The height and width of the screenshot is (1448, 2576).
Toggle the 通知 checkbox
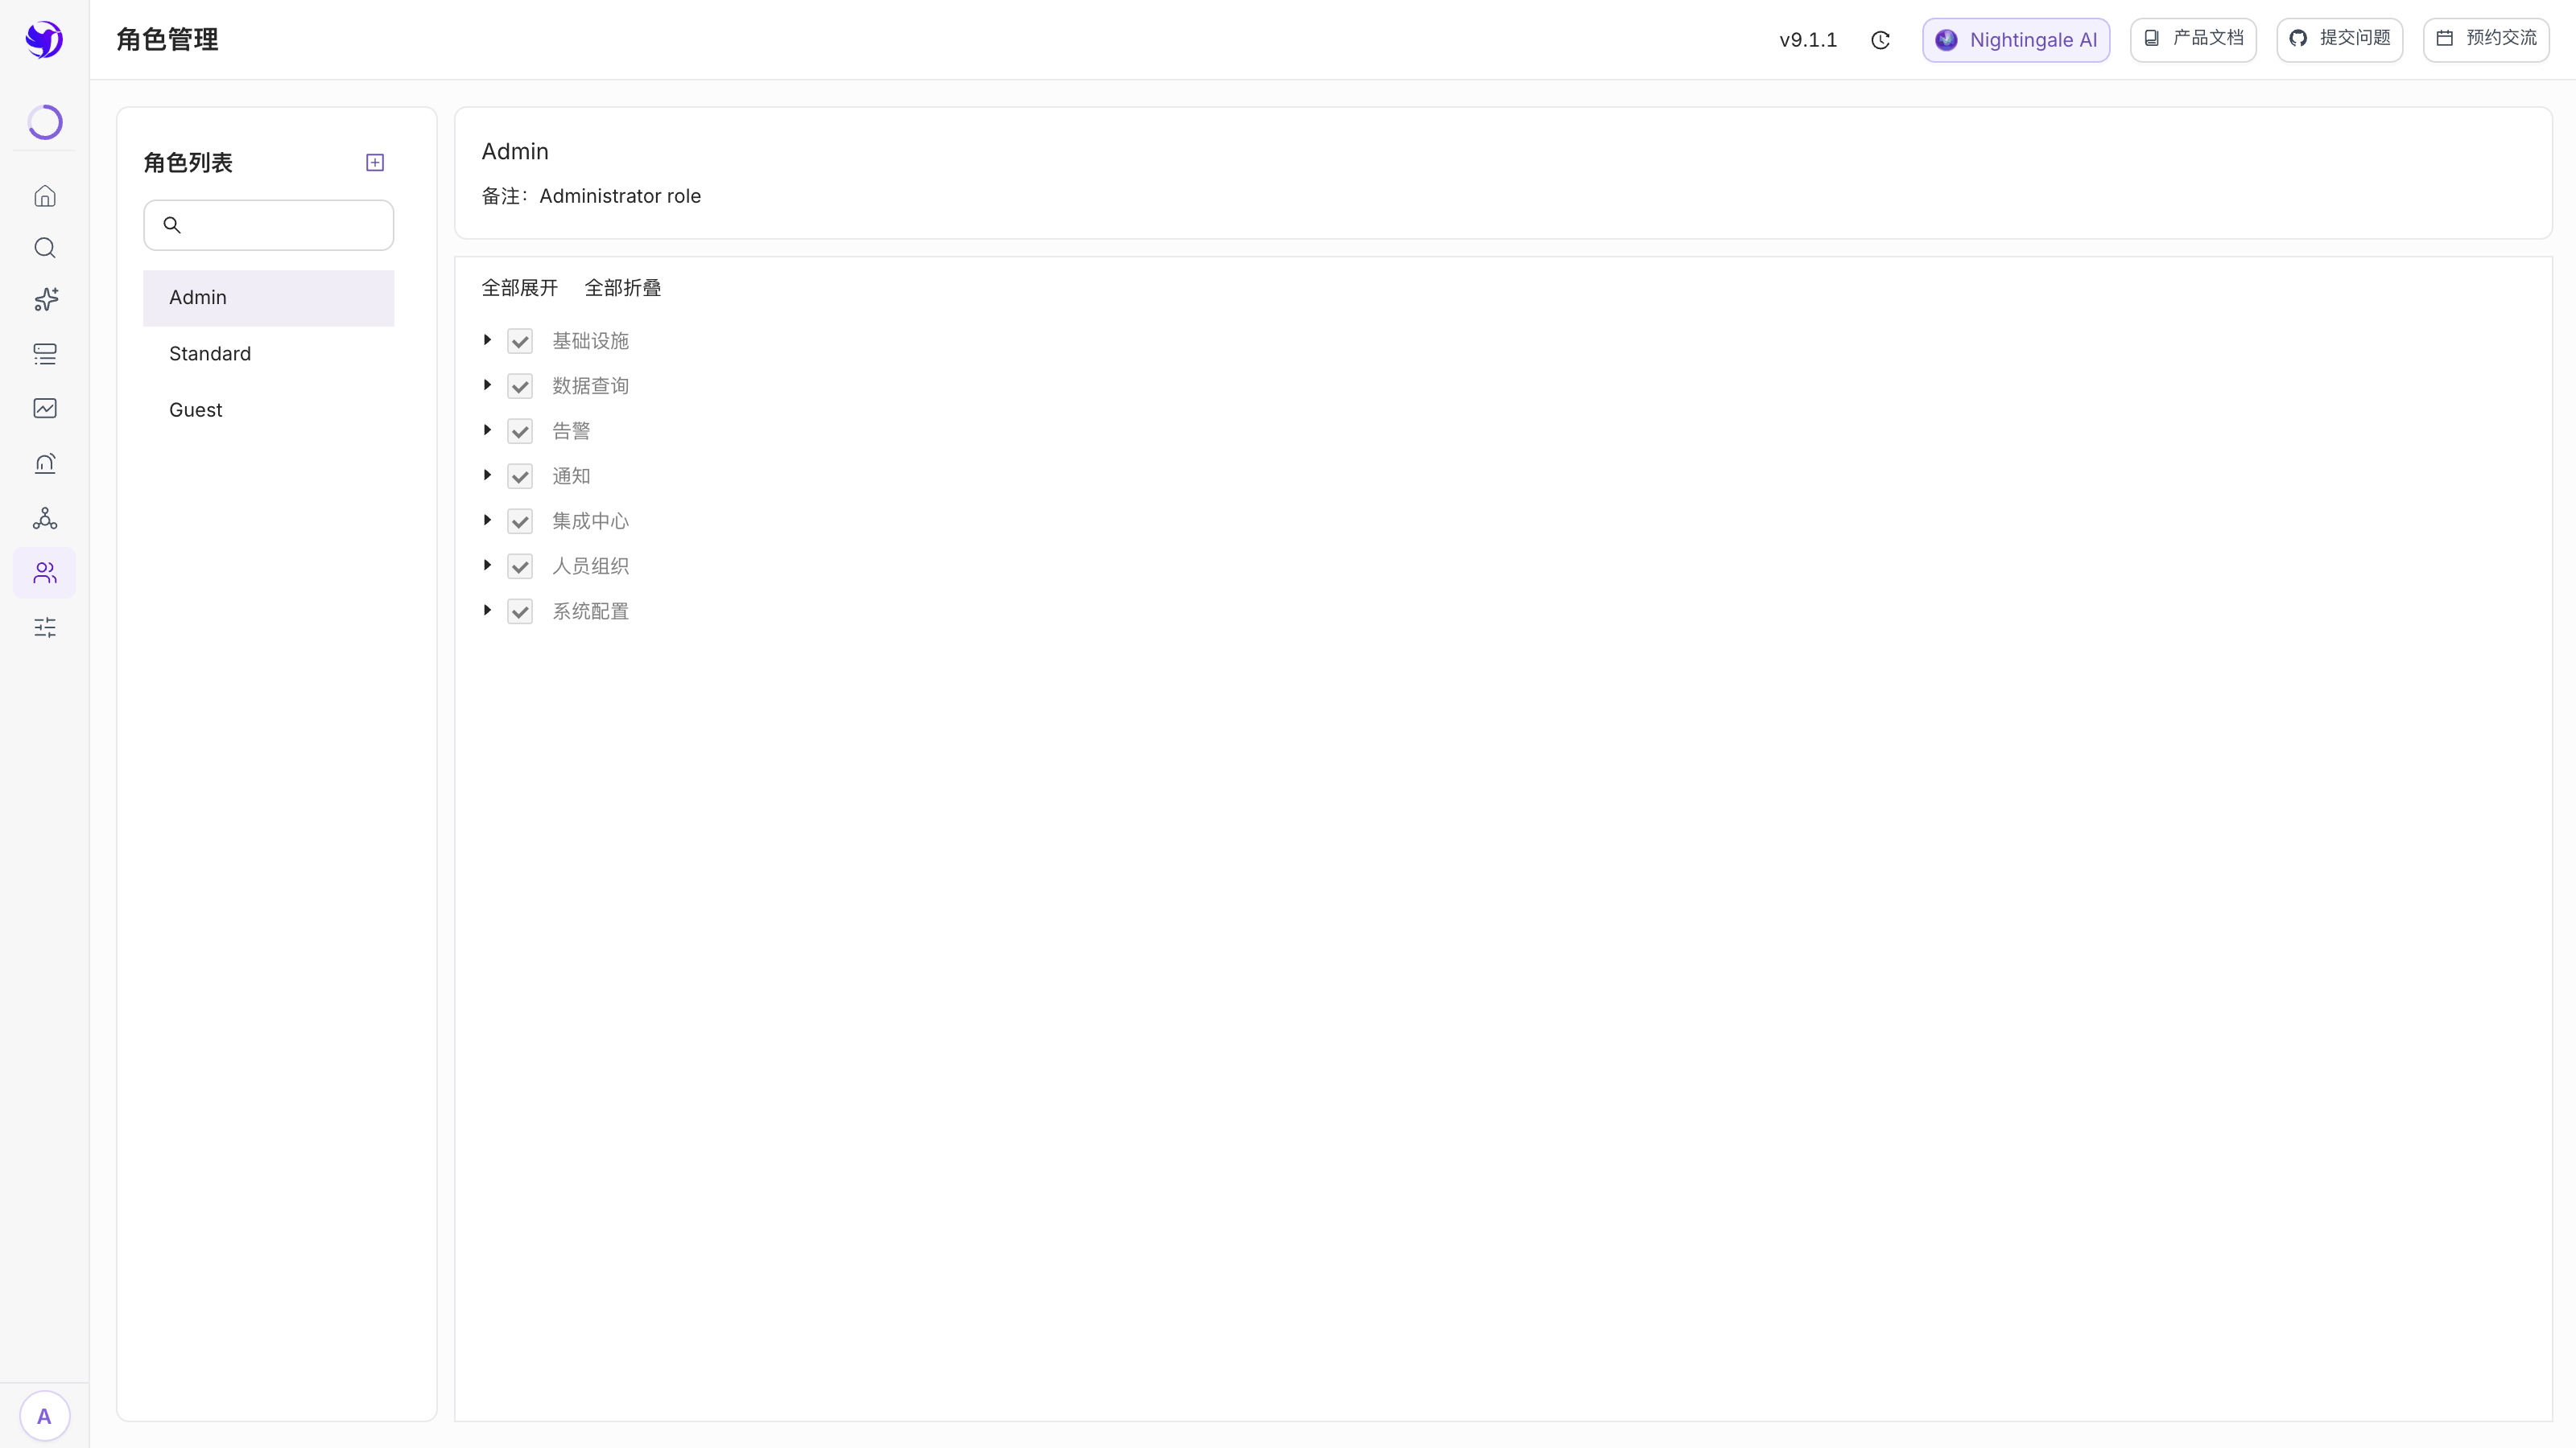(x=520, y=475)
